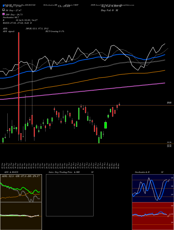Click the '(MGR) 12.5, 37.5, 29.2' ADX values
This screenshot has width=174, height=230.
pos(37,29)
